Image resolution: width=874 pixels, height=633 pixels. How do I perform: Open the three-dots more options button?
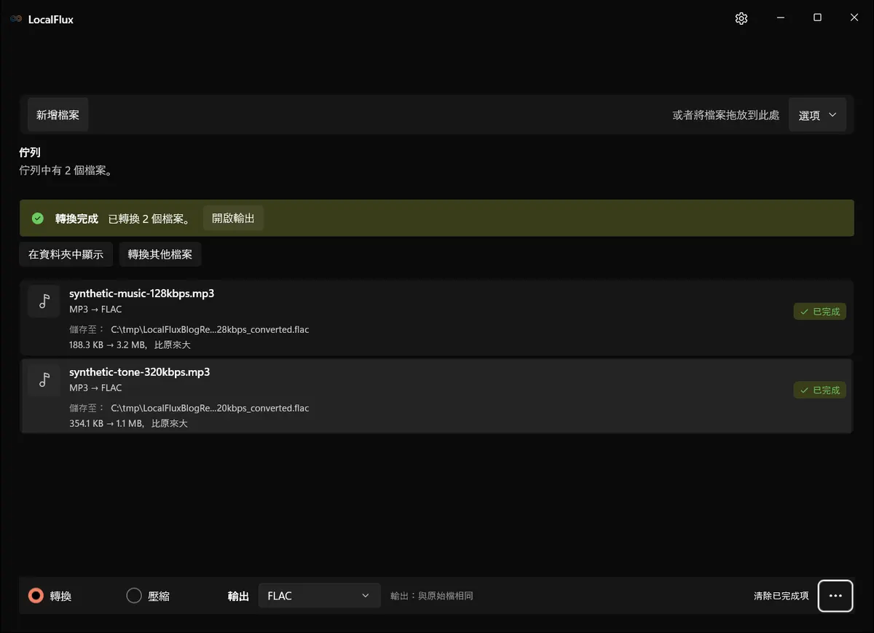[835, 596]
